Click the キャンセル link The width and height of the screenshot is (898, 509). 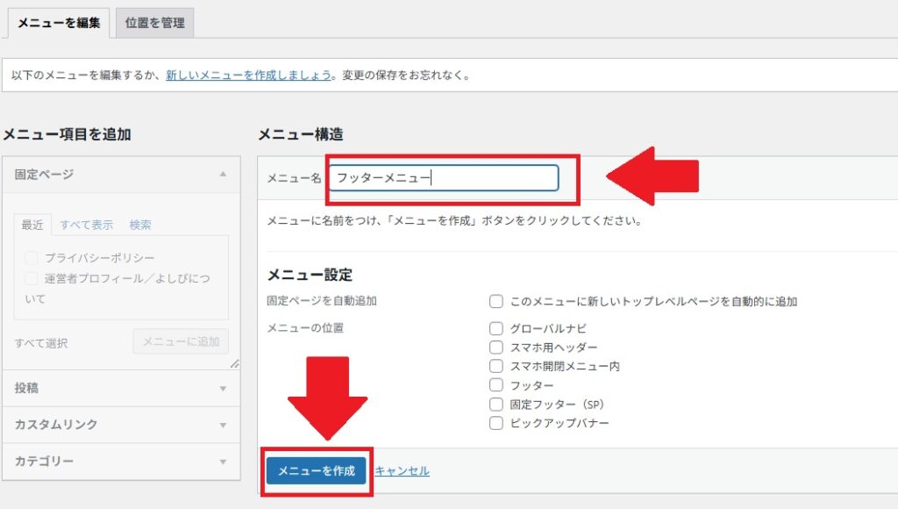click(x=402, y=470)
